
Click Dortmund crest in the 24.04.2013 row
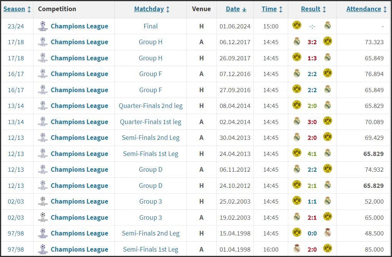pos(297,153)
